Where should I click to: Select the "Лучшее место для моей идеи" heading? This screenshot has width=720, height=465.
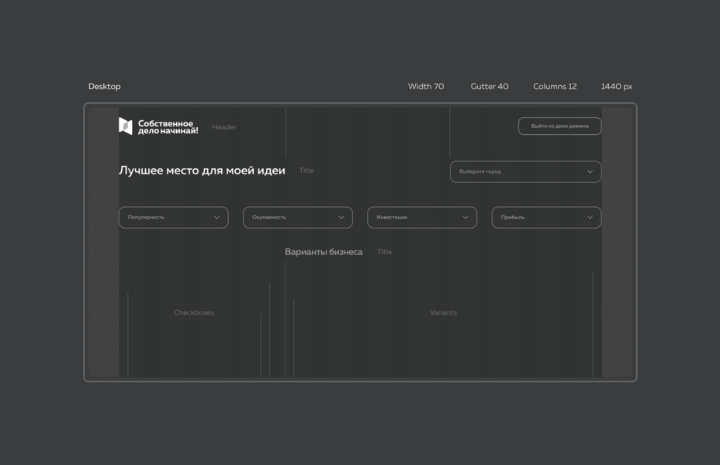pyautogui.click(x=202, y=170)
